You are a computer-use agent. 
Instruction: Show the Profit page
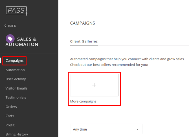tap(10, 125)
